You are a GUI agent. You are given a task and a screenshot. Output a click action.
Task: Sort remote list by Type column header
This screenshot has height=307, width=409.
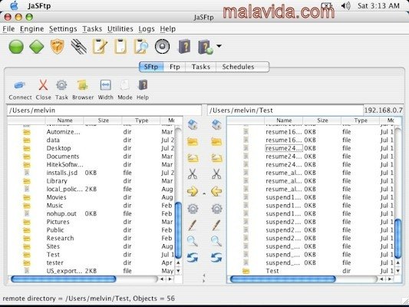pyautogui.click(x=361, y=120)
